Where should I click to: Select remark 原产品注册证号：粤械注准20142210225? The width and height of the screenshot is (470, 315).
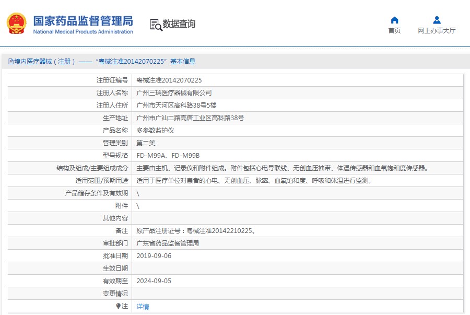click(x=195, y=231)
